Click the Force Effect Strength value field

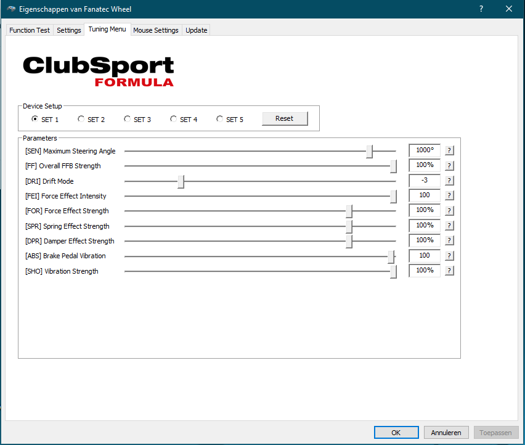(x=425, y=210)
